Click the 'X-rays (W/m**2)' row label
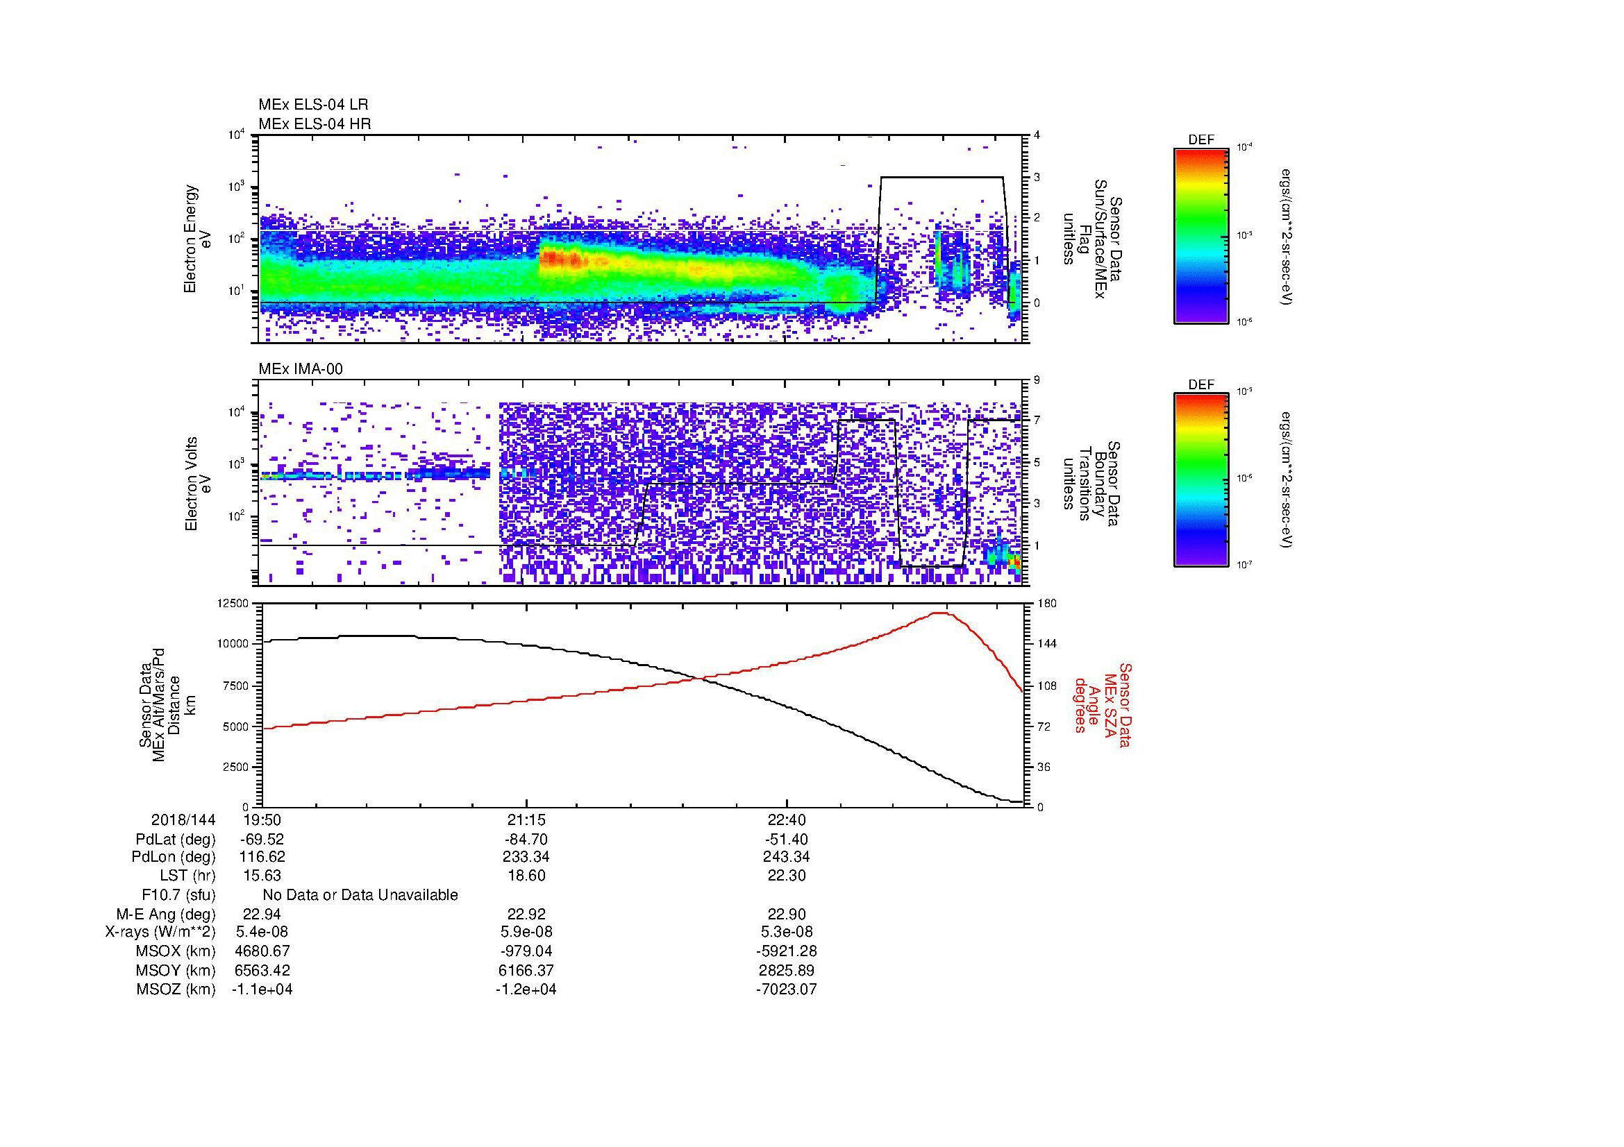This screenshot has height=1147, width=1624. [160, 932]
